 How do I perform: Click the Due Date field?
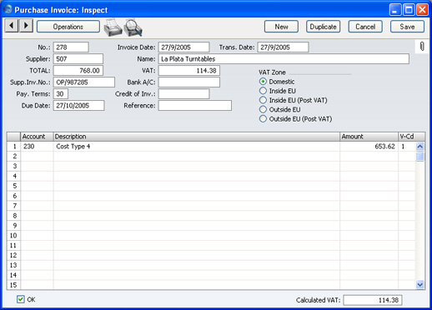point(79,106)
